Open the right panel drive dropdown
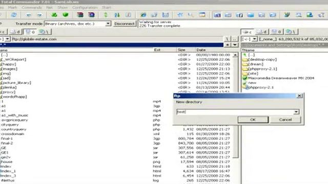 [x=255, y=39]
